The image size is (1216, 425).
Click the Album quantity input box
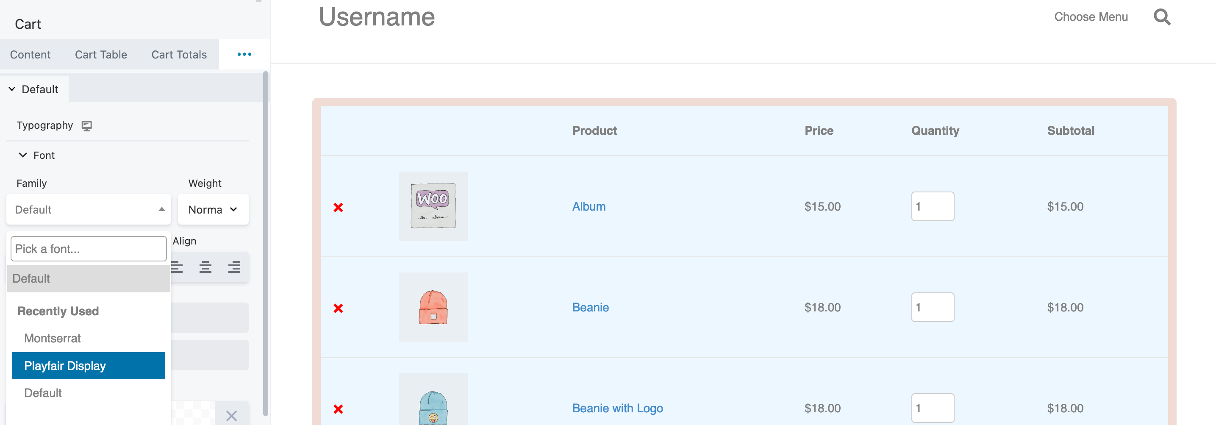point(932,206)
